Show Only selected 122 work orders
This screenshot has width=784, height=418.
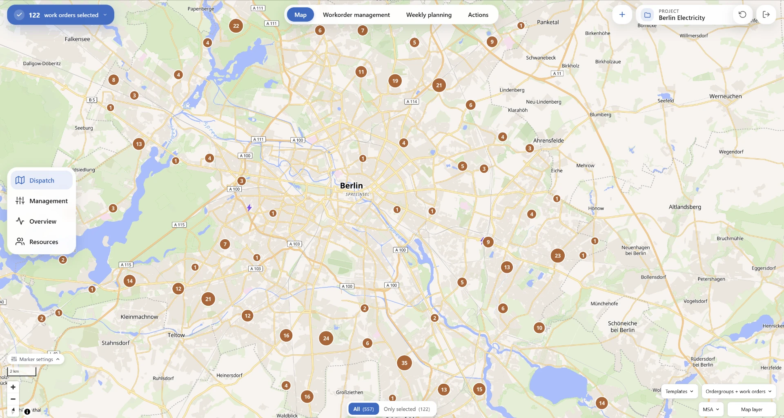[x=407, y=409]
